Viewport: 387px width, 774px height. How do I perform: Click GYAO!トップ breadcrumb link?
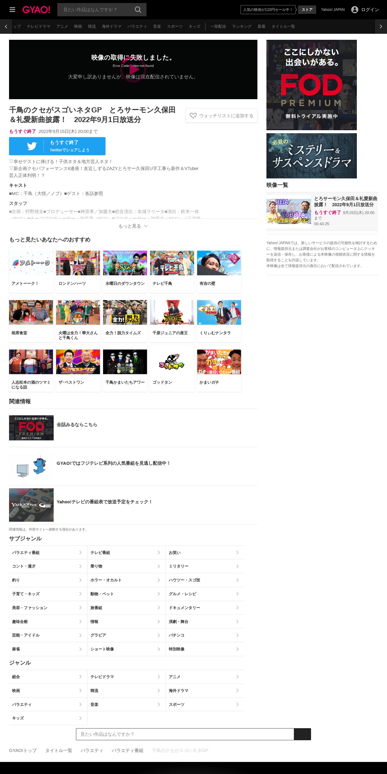pyautogui.click(x=23, y=750)
